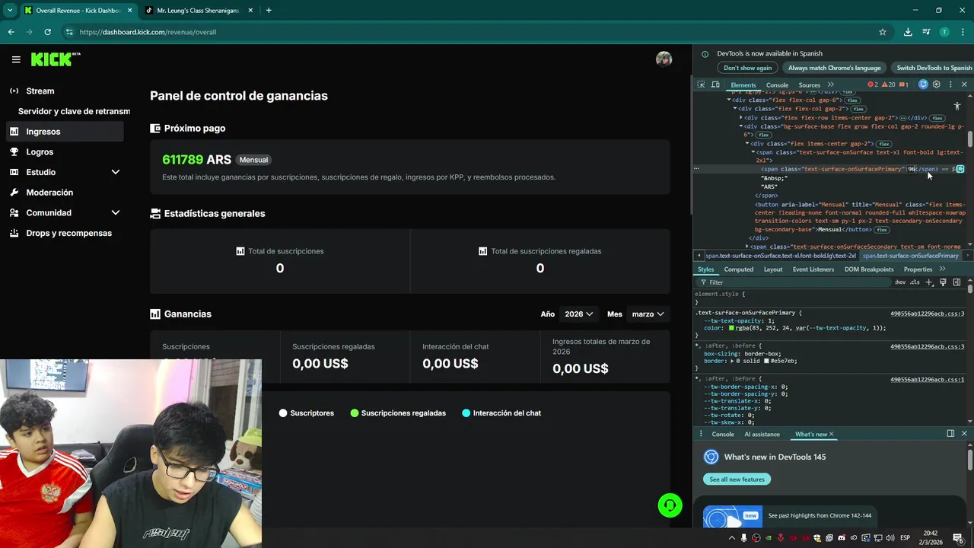The width and height of the screenshot is (974, 548).
Task: Click the green rgba color swatch
Action: [x=732, y=328]
